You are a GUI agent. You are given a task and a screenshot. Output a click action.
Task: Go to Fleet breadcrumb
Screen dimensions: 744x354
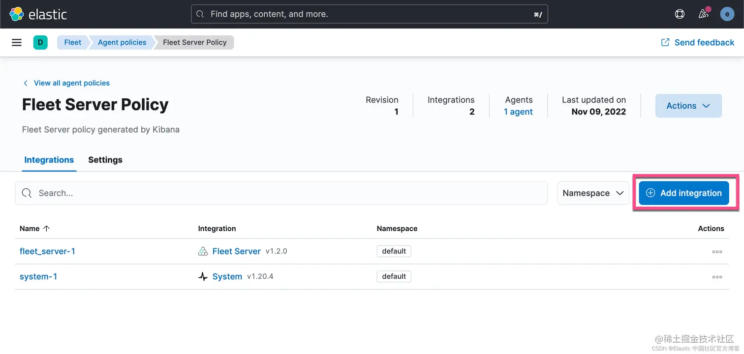(x=72, y=42)
